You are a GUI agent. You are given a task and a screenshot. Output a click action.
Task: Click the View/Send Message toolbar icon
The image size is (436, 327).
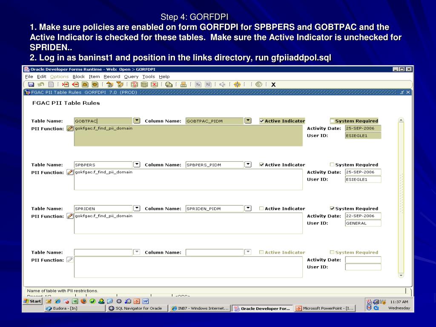169,85
